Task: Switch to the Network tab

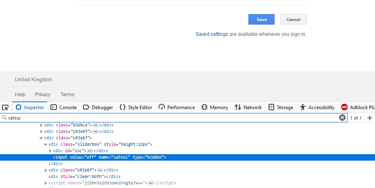Action: (x=248, y=107)
